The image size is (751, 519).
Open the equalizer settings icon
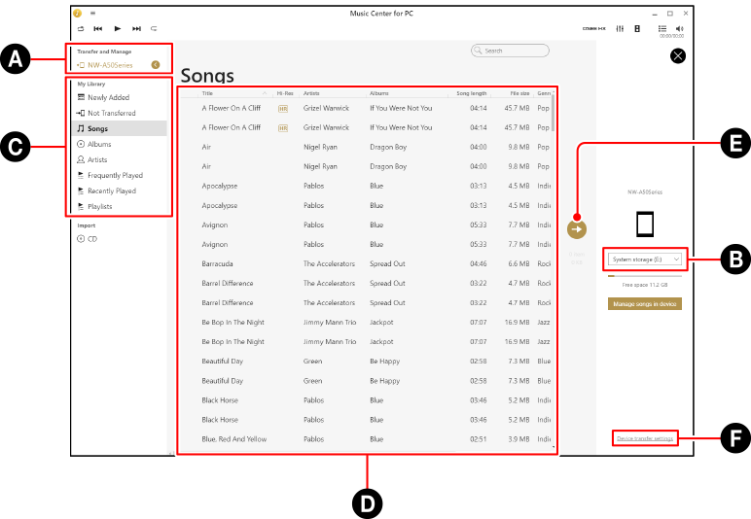tap(620, 29)
